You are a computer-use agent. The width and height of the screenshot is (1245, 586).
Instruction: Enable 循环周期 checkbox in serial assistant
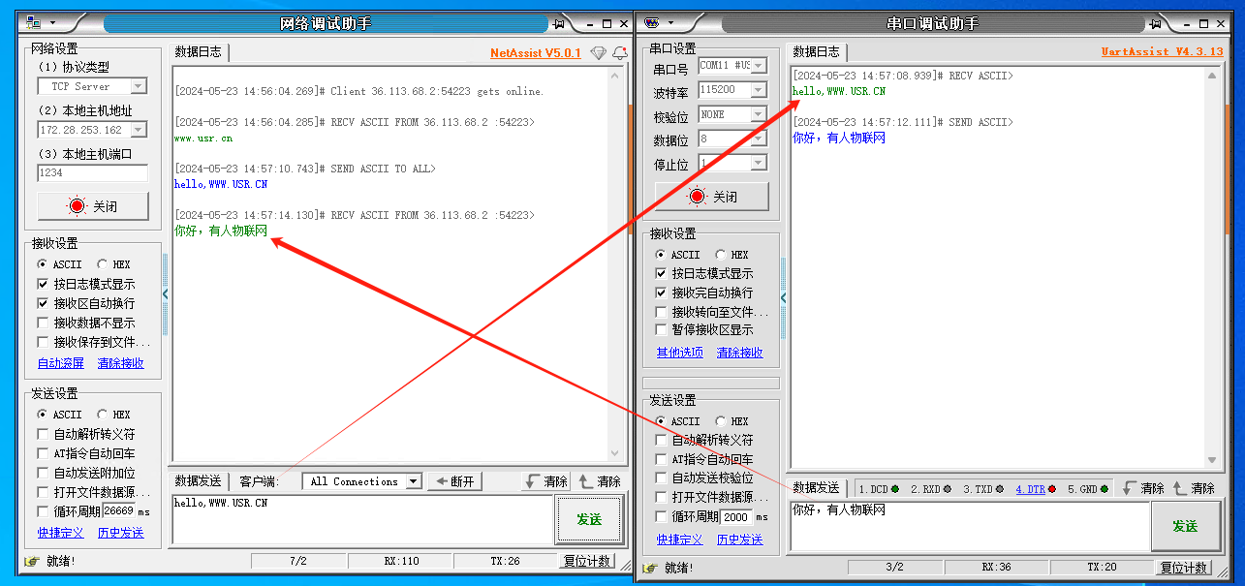point(662,517)
